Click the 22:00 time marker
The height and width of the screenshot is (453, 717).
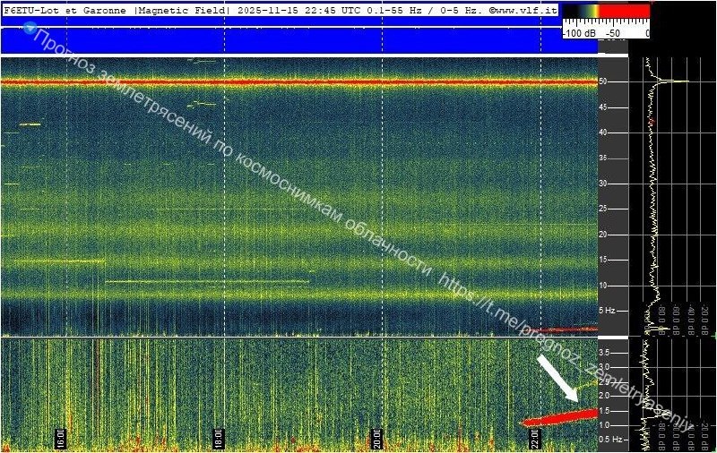tap(535, 439)
